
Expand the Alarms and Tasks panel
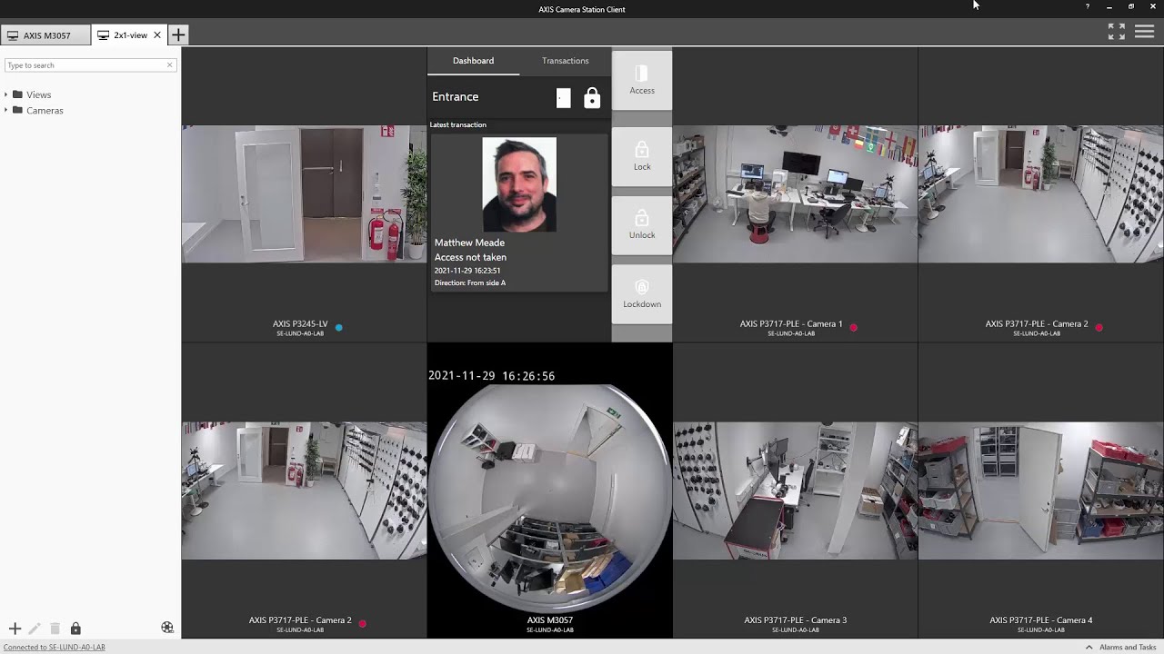pos(1120,648)
